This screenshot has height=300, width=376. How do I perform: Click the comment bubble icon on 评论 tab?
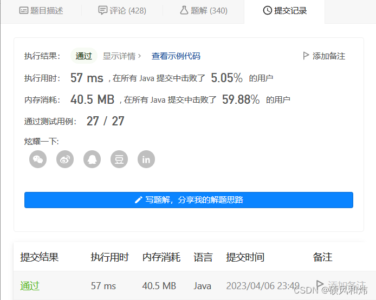tap(103, 10)
